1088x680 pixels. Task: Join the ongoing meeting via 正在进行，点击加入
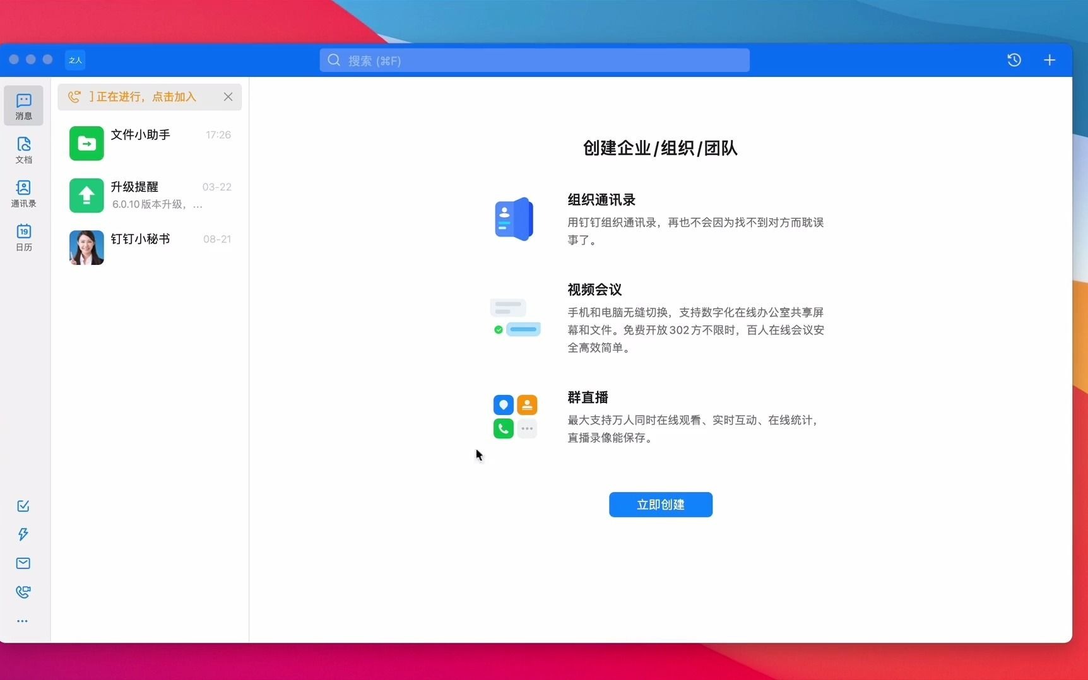click(143, 97)
